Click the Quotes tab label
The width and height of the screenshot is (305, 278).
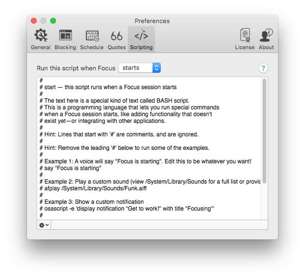pyautogui.click(x=117, y=47)
